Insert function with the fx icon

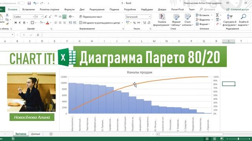[38, 35]
